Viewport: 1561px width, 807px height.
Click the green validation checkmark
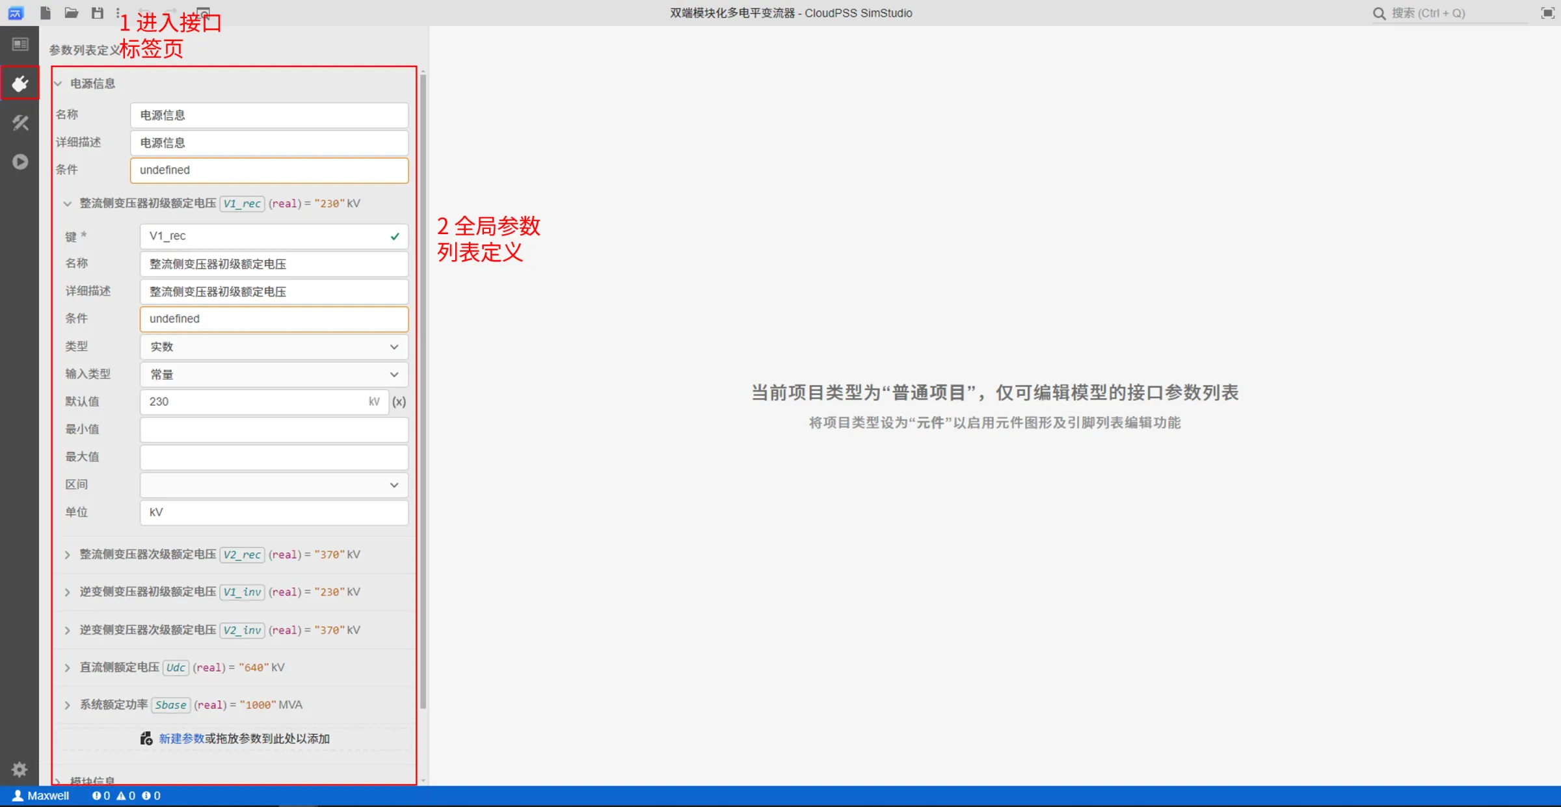[395, 237]
